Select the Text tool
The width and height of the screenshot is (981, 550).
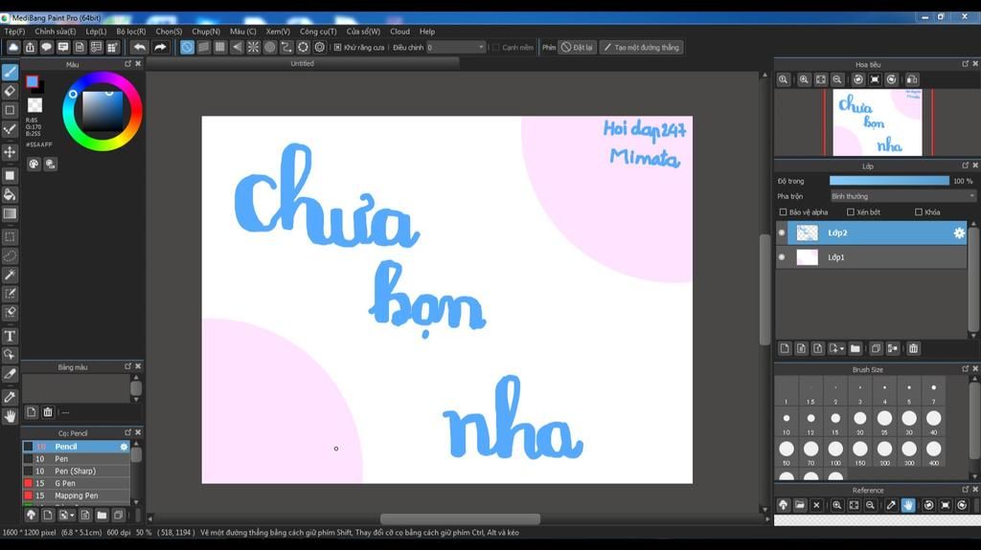pos(10,337)
